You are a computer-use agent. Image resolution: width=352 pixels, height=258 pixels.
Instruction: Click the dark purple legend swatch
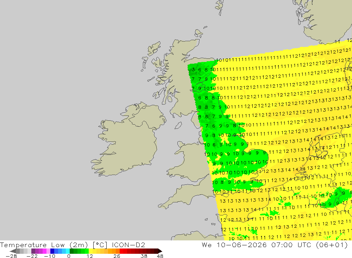pyautogui.click(x=33, y=251)
